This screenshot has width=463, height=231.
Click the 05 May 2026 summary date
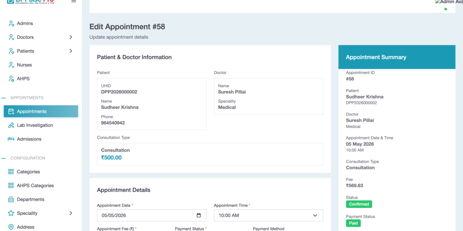(x=360, y=144)
